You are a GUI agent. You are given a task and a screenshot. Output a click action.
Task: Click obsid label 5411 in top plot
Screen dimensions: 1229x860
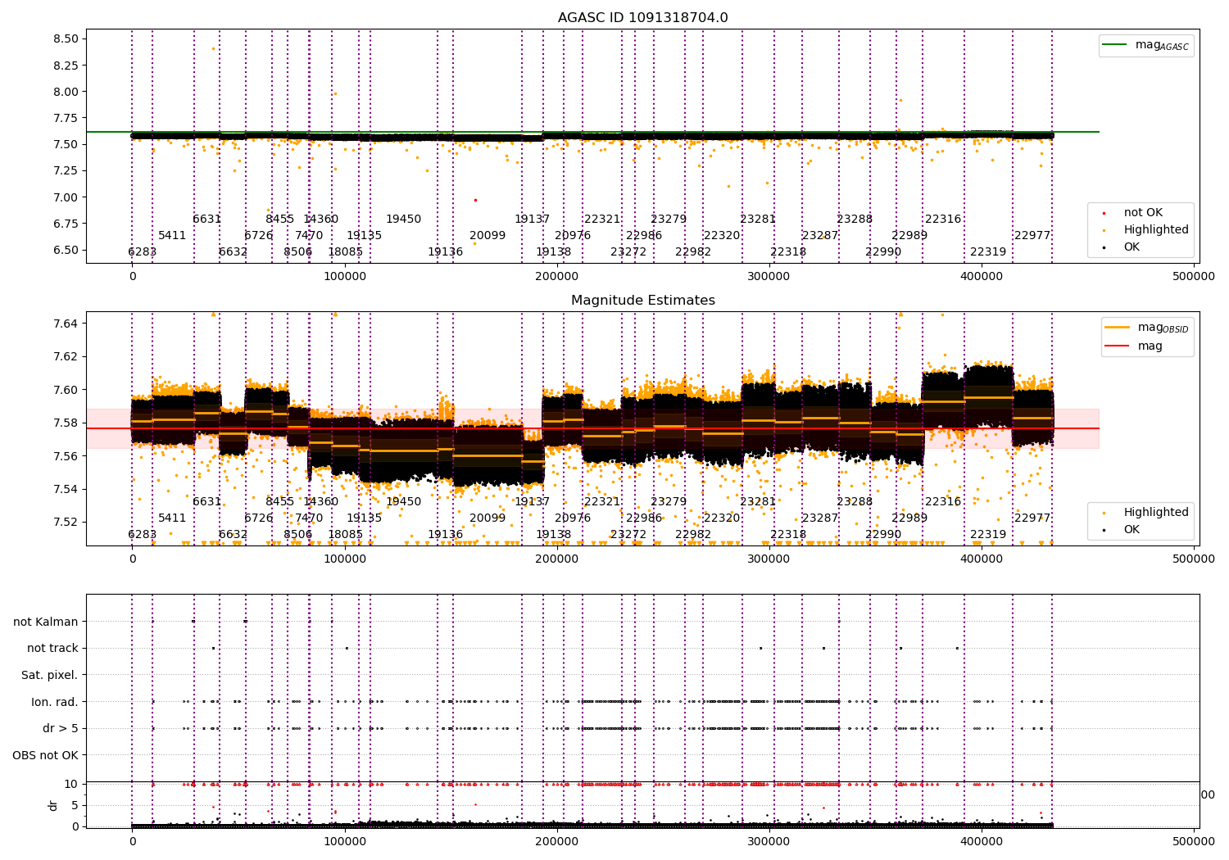point(172,236)
